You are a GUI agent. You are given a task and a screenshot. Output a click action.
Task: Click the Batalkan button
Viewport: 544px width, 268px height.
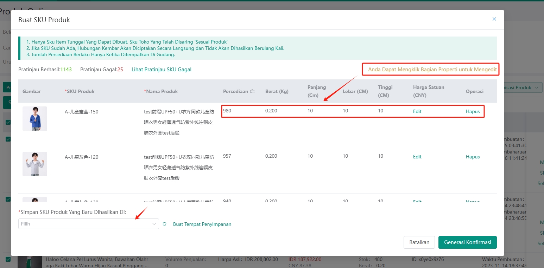(x=419, y=242)
